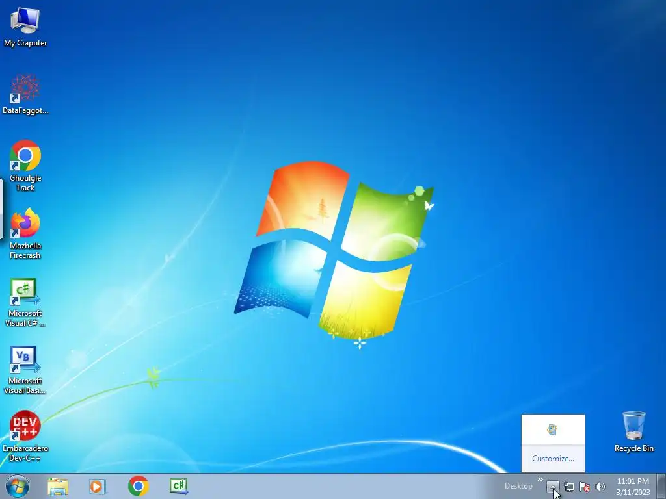
Task: Click the hidden tray icon in popup
Action: point(552,429)
